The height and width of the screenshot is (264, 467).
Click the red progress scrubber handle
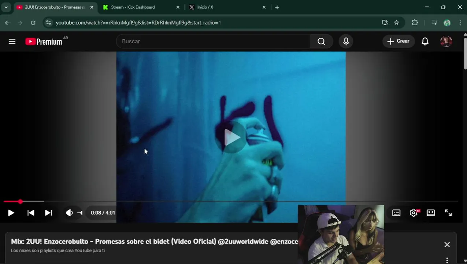(20, 201)
